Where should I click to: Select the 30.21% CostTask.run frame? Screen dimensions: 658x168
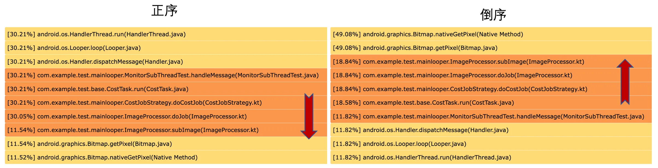point(166,89)
